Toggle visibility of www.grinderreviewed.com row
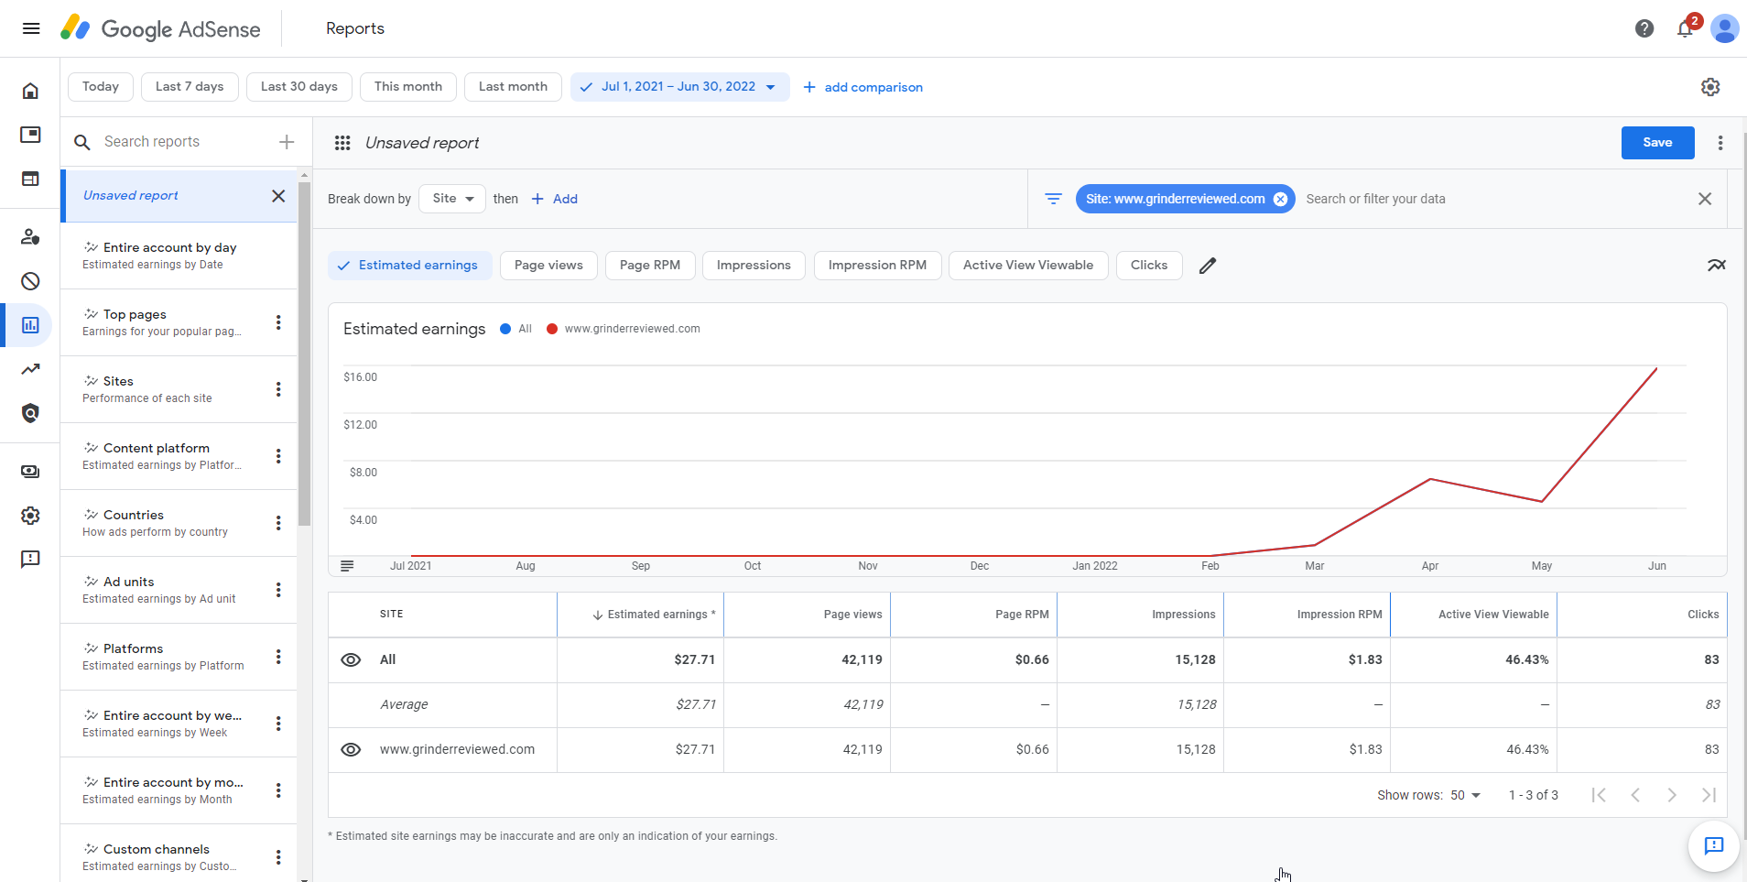This screenshot has width=1747, height=882. [351, 750]
